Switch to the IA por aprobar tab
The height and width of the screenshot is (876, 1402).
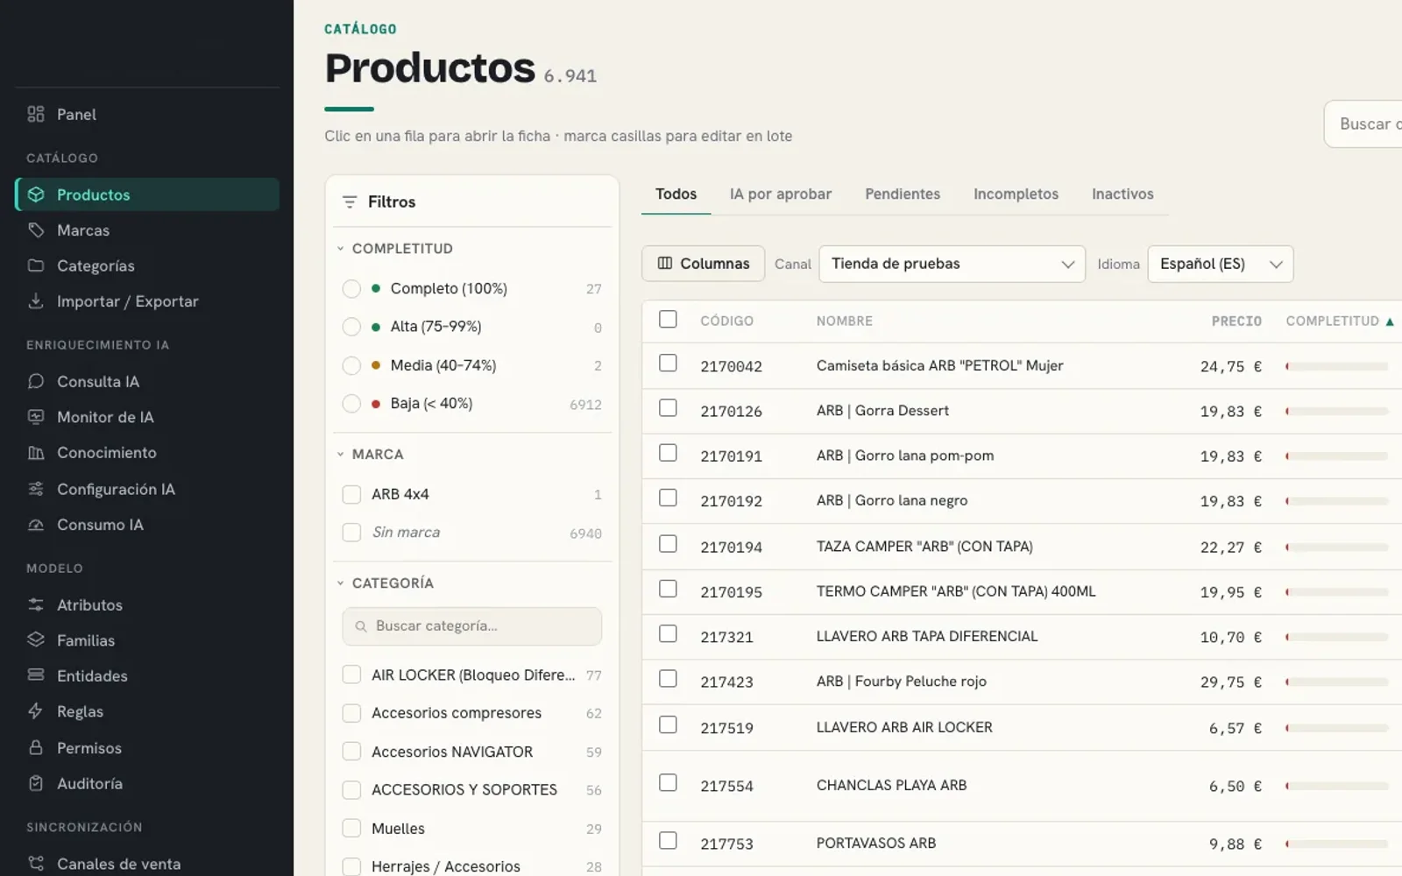[780, 194]
